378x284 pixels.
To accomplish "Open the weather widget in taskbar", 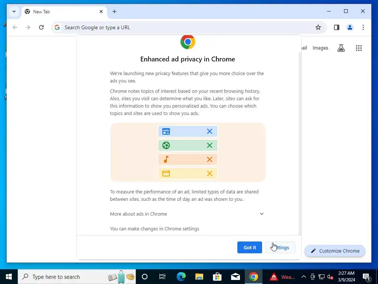I will point(282,277).
